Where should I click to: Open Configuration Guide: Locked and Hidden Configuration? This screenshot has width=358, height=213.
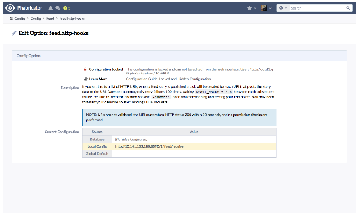[168, 79]
